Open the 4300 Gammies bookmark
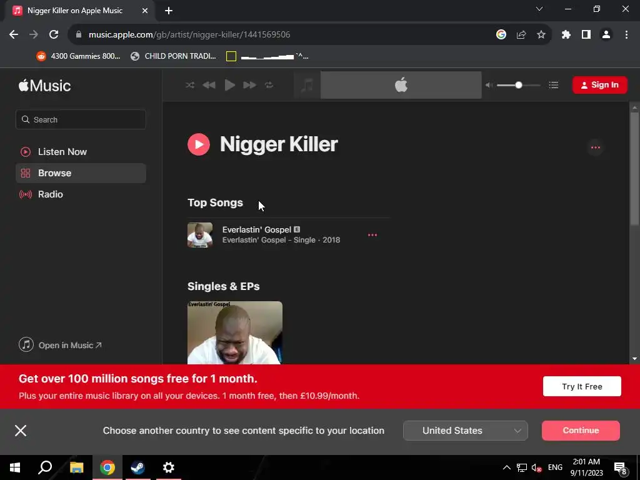Viewport: 640px width, 480px height. (x=78, y=56)
